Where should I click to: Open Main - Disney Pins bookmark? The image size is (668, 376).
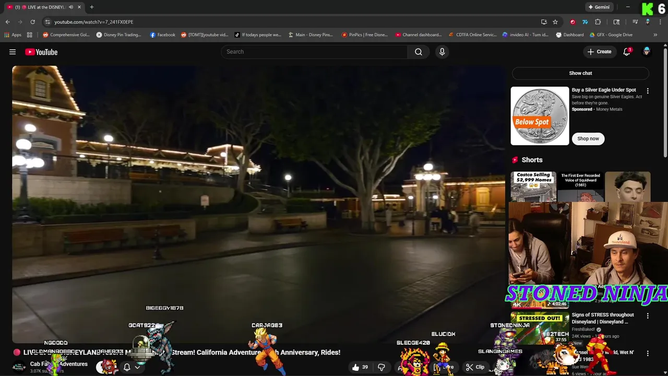tap(311, 35)
